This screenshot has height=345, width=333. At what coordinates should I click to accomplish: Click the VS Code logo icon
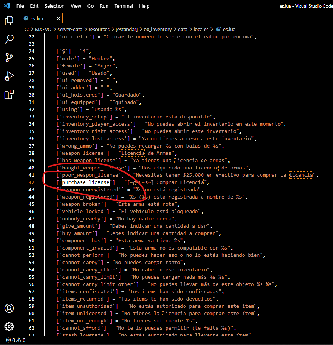[7, 6]
